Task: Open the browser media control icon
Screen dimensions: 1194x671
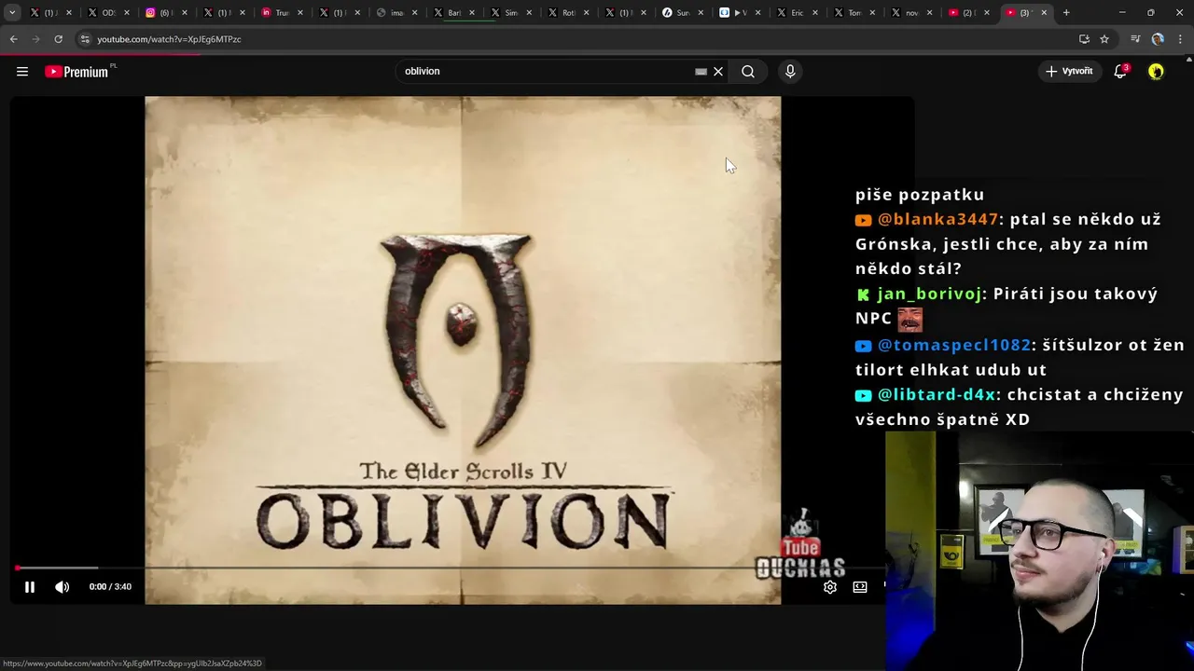Action: tap(1135, 39)
